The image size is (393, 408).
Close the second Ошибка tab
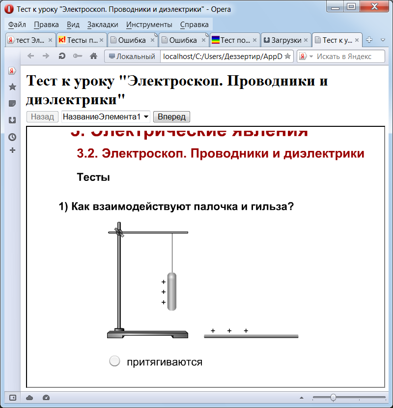(204, 40)
